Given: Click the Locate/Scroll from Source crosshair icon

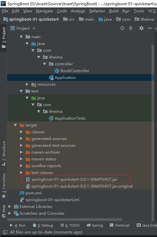Looking at the screenshot, I should [122, 28].
